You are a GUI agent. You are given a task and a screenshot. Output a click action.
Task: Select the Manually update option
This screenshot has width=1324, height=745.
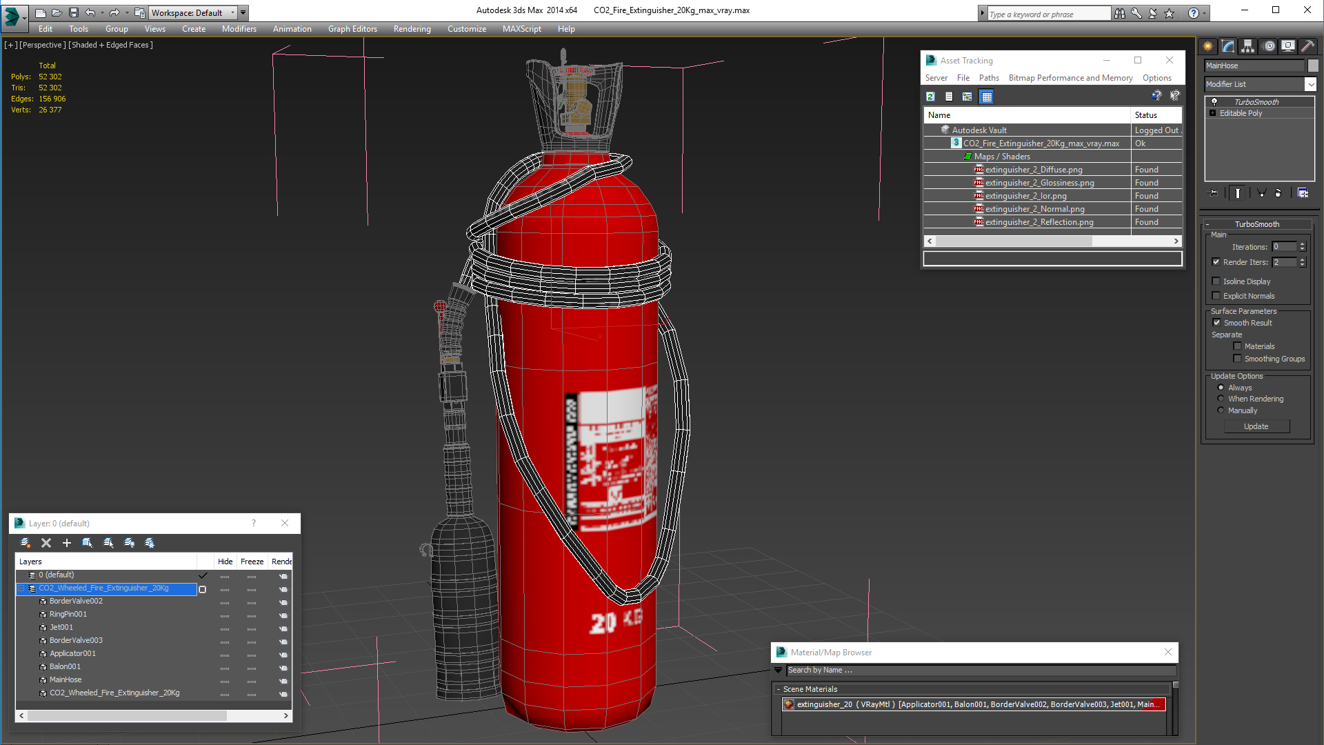click(x=1221, y=410)
